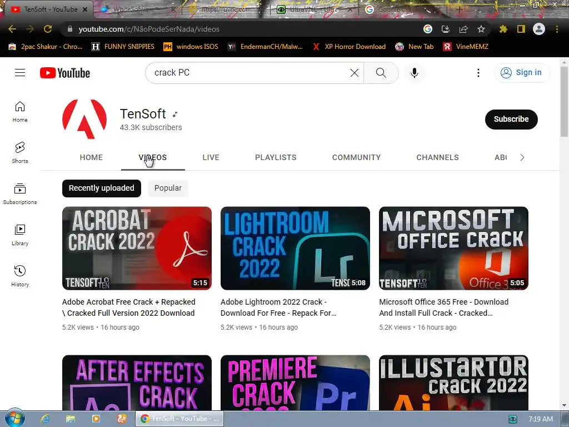Click the TenSoft channel avatar
The width and height of the screenshot is (569, 427).
click(x=84, y=119)
